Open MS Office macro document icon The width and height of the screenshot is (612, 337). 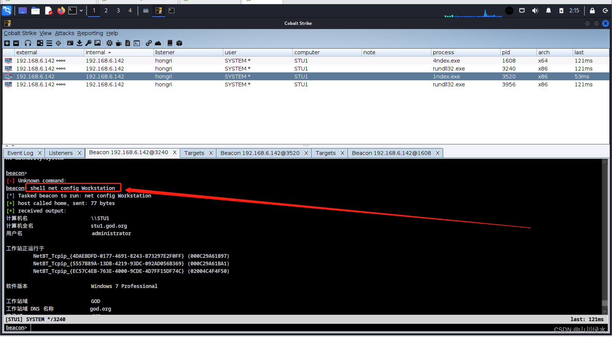128,43
